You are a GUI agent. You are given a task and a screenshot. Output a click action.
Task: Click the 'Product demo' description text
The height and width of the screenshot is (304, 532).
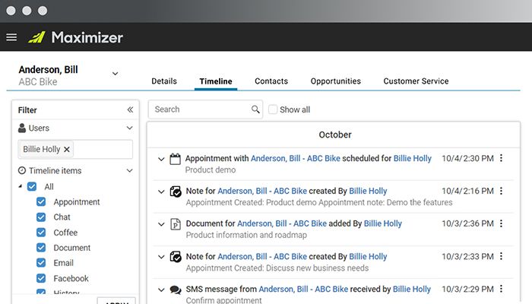[211, 169]
